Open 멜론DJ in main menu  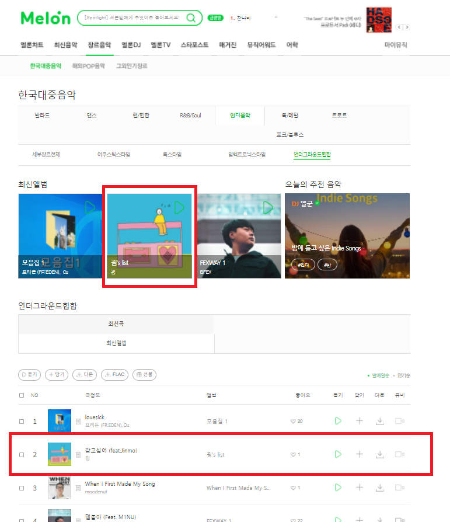tap(131, 45)
